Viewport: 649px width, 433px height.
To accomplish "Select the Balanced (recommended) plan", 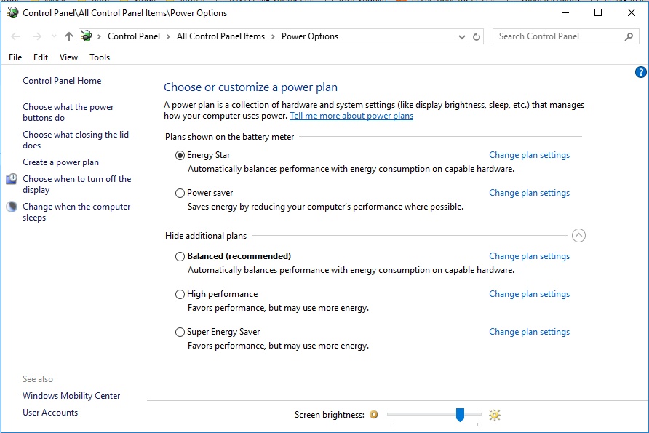I will tap(180, 256).
